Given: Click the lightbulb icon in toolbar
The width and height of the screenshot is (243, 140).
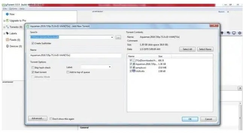Looking at the screenshot, I should (222, 33).
